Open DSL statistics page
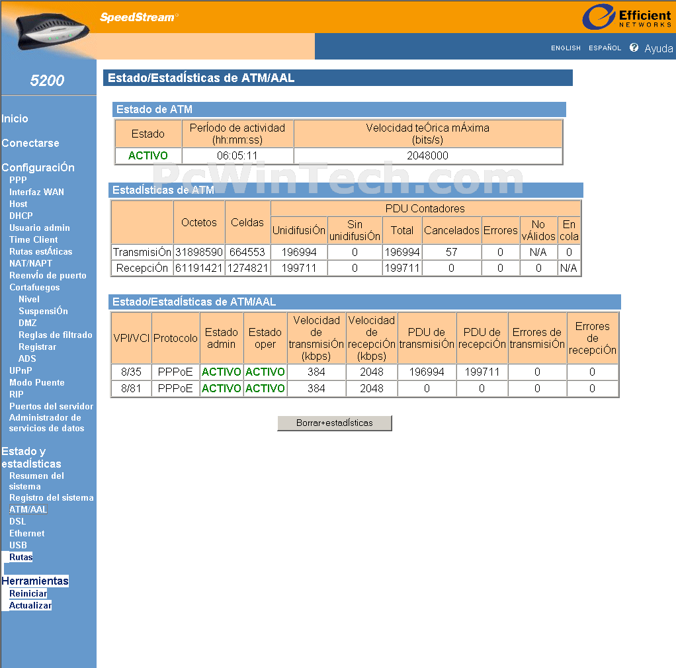 click(x=18, y=521)
